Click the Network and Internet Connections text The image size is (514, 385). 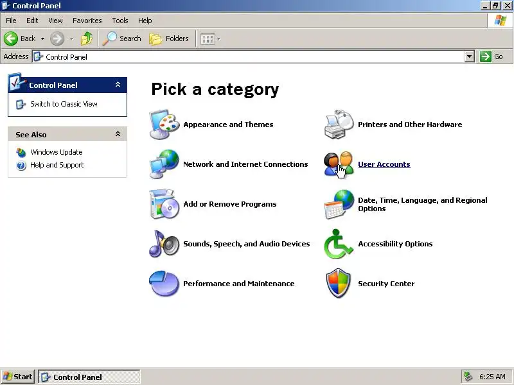click(x=245, y=164)
